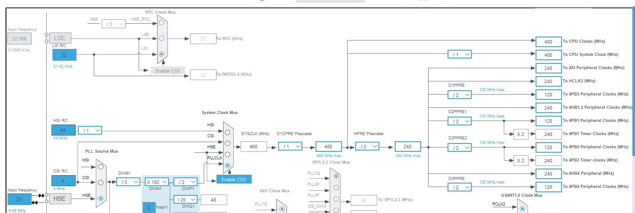
Task: Select HSE_RTC input on RTC Clock Mux
Action: pos(162,22)
